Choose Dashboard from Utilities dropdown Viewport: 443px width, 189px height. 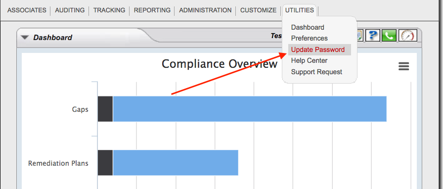pos(308,27)
